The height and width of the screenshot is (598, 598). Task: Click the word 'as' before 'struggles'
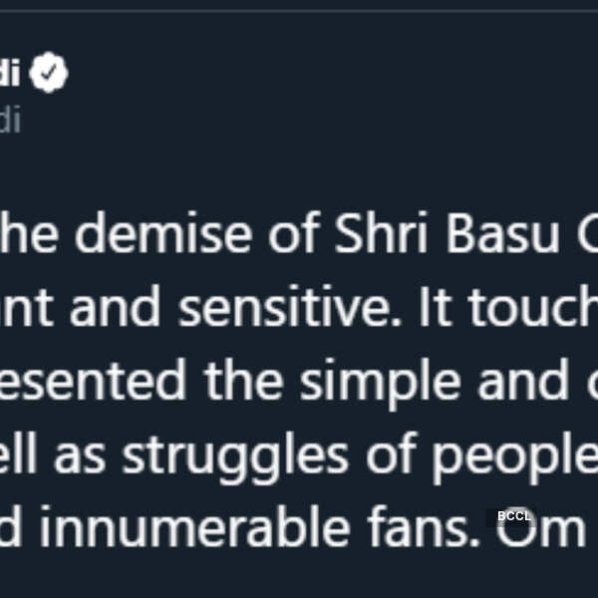pyautogui.click(x=80, y=457)
